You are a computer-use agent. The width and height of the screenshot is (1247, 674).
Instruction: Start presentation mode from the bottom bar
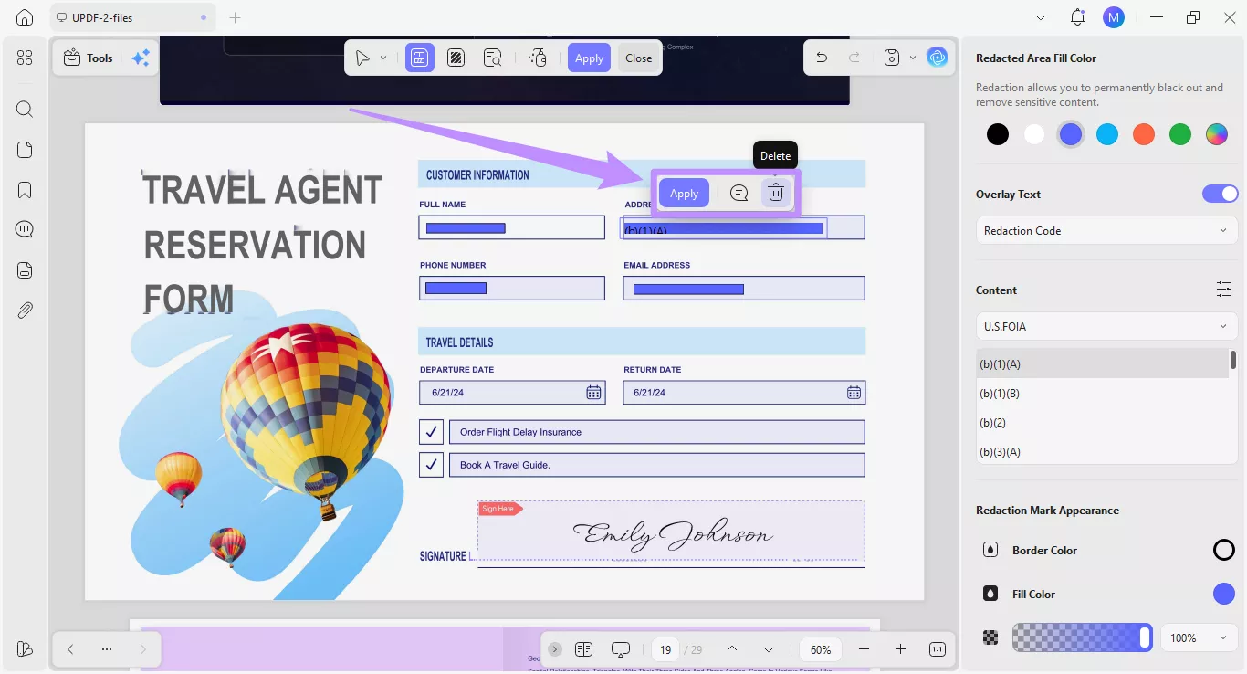tap(621, 649)
